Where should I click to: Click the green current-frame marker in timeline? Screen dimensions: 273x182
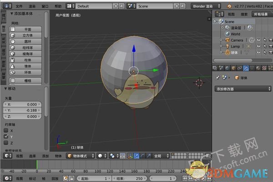37,164
